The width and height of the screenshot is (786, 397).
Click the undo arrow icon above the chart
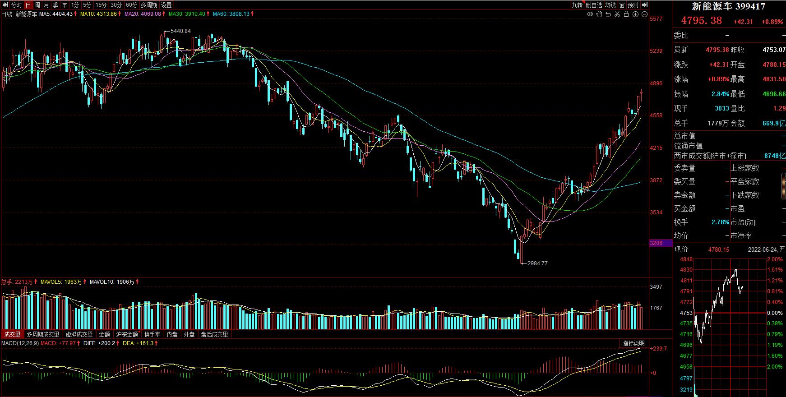608,14
